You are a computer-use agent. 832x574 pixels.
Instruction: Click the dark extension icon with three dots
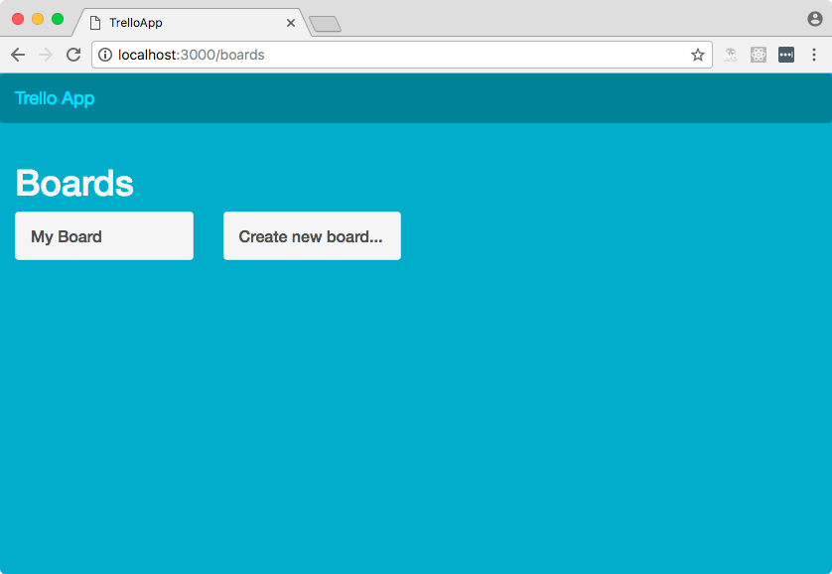(x=786, y=55)
